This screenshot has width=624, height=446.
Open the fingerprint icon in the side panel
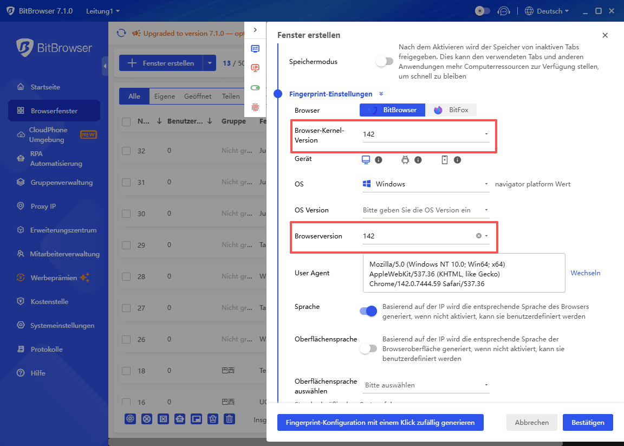(x=255, y=107)
